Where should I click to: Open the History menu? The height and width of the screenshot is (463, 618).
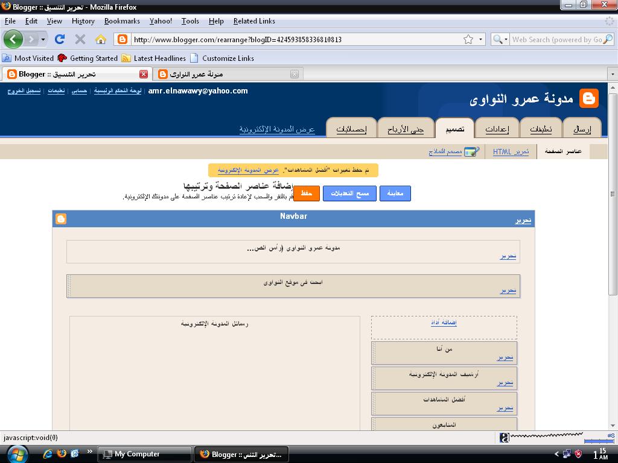[x=83, y=21]
